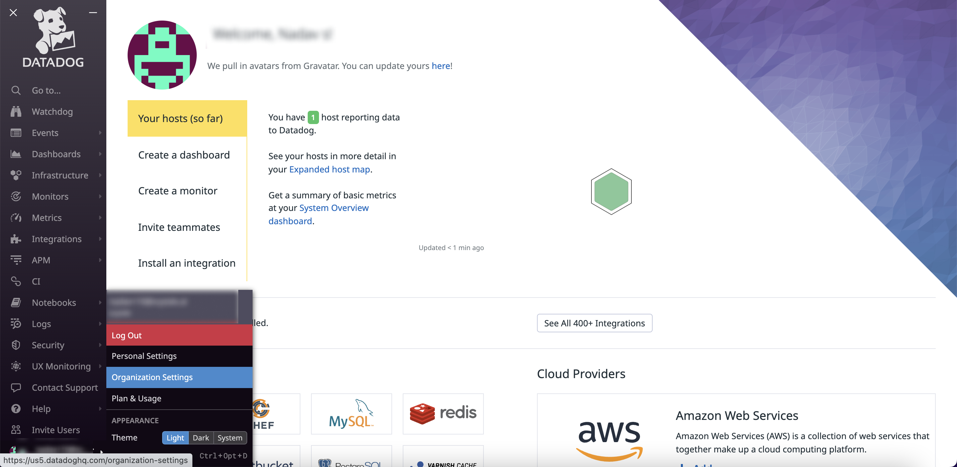Expand the APM submenu arrow
957x467 pixels.
point(100,260)
